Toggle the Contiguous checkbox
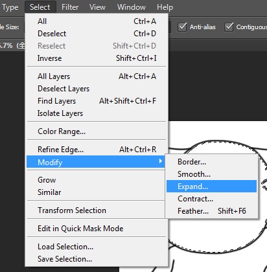The image size is (267, 272). (229, 27)
